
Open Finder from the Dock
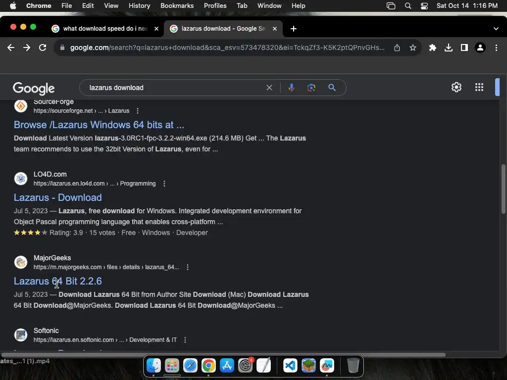pyautogui.click(x=153, y=366)
